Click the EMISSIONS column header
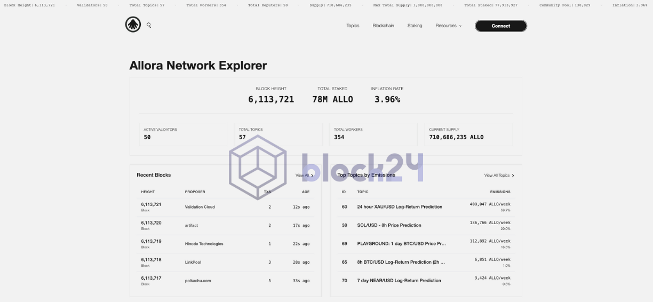The width and height of the screenshot is (653, 302). (x=500, y=192)
